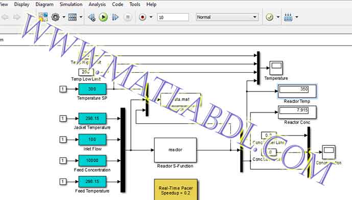Open the Library Browser icon
Viewport: 352px width, 200px height.
tap(43, 17)
